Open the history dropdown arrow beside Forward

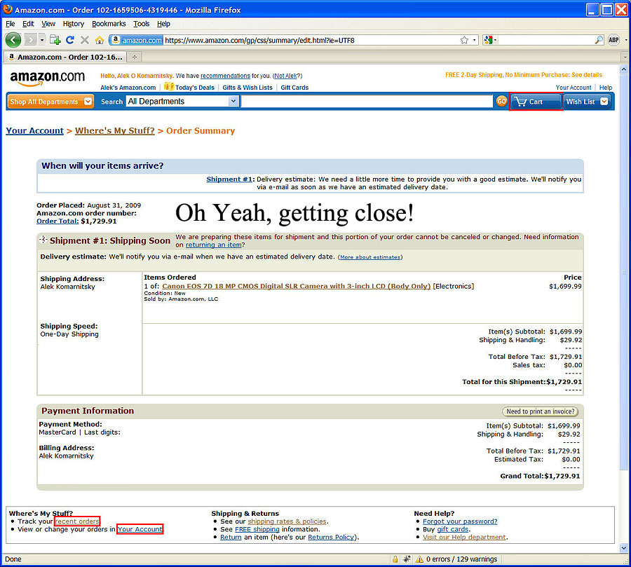pos(42,40)
